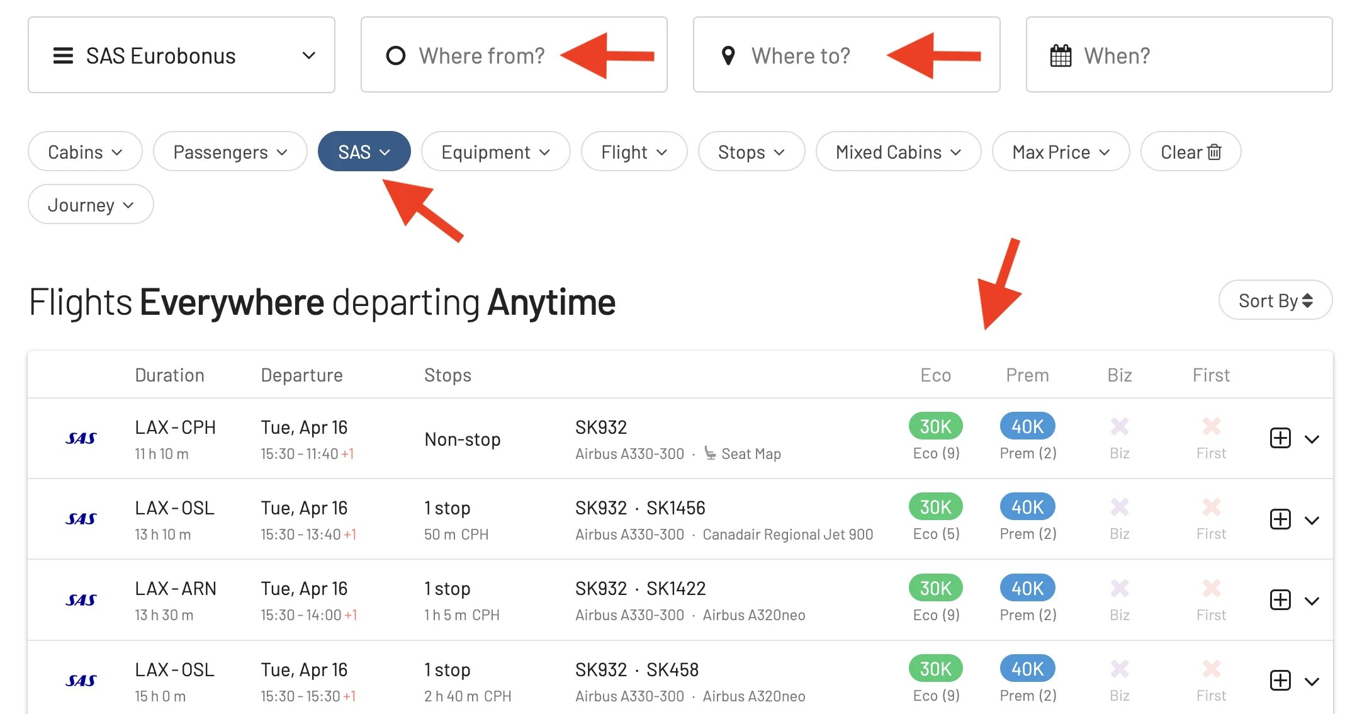This screenshot has width=1362, height=714.
Task: Click the 13 h 30 m duration text
Action: 164,615
